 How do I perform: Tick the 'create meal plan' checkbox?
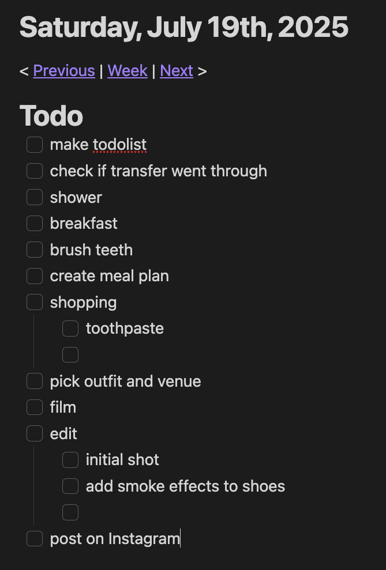click(x=35, y=276)
